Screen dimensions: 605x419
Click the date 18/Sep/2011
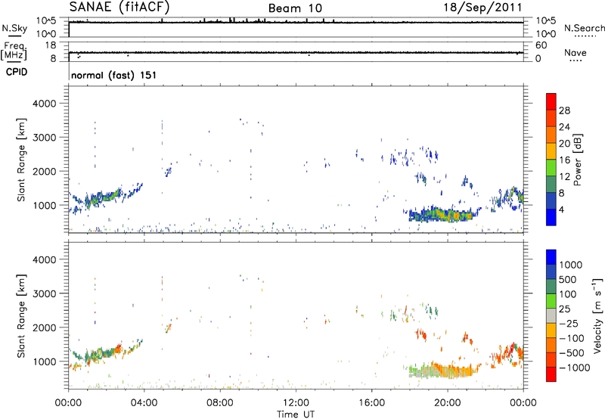coord(482,8)
